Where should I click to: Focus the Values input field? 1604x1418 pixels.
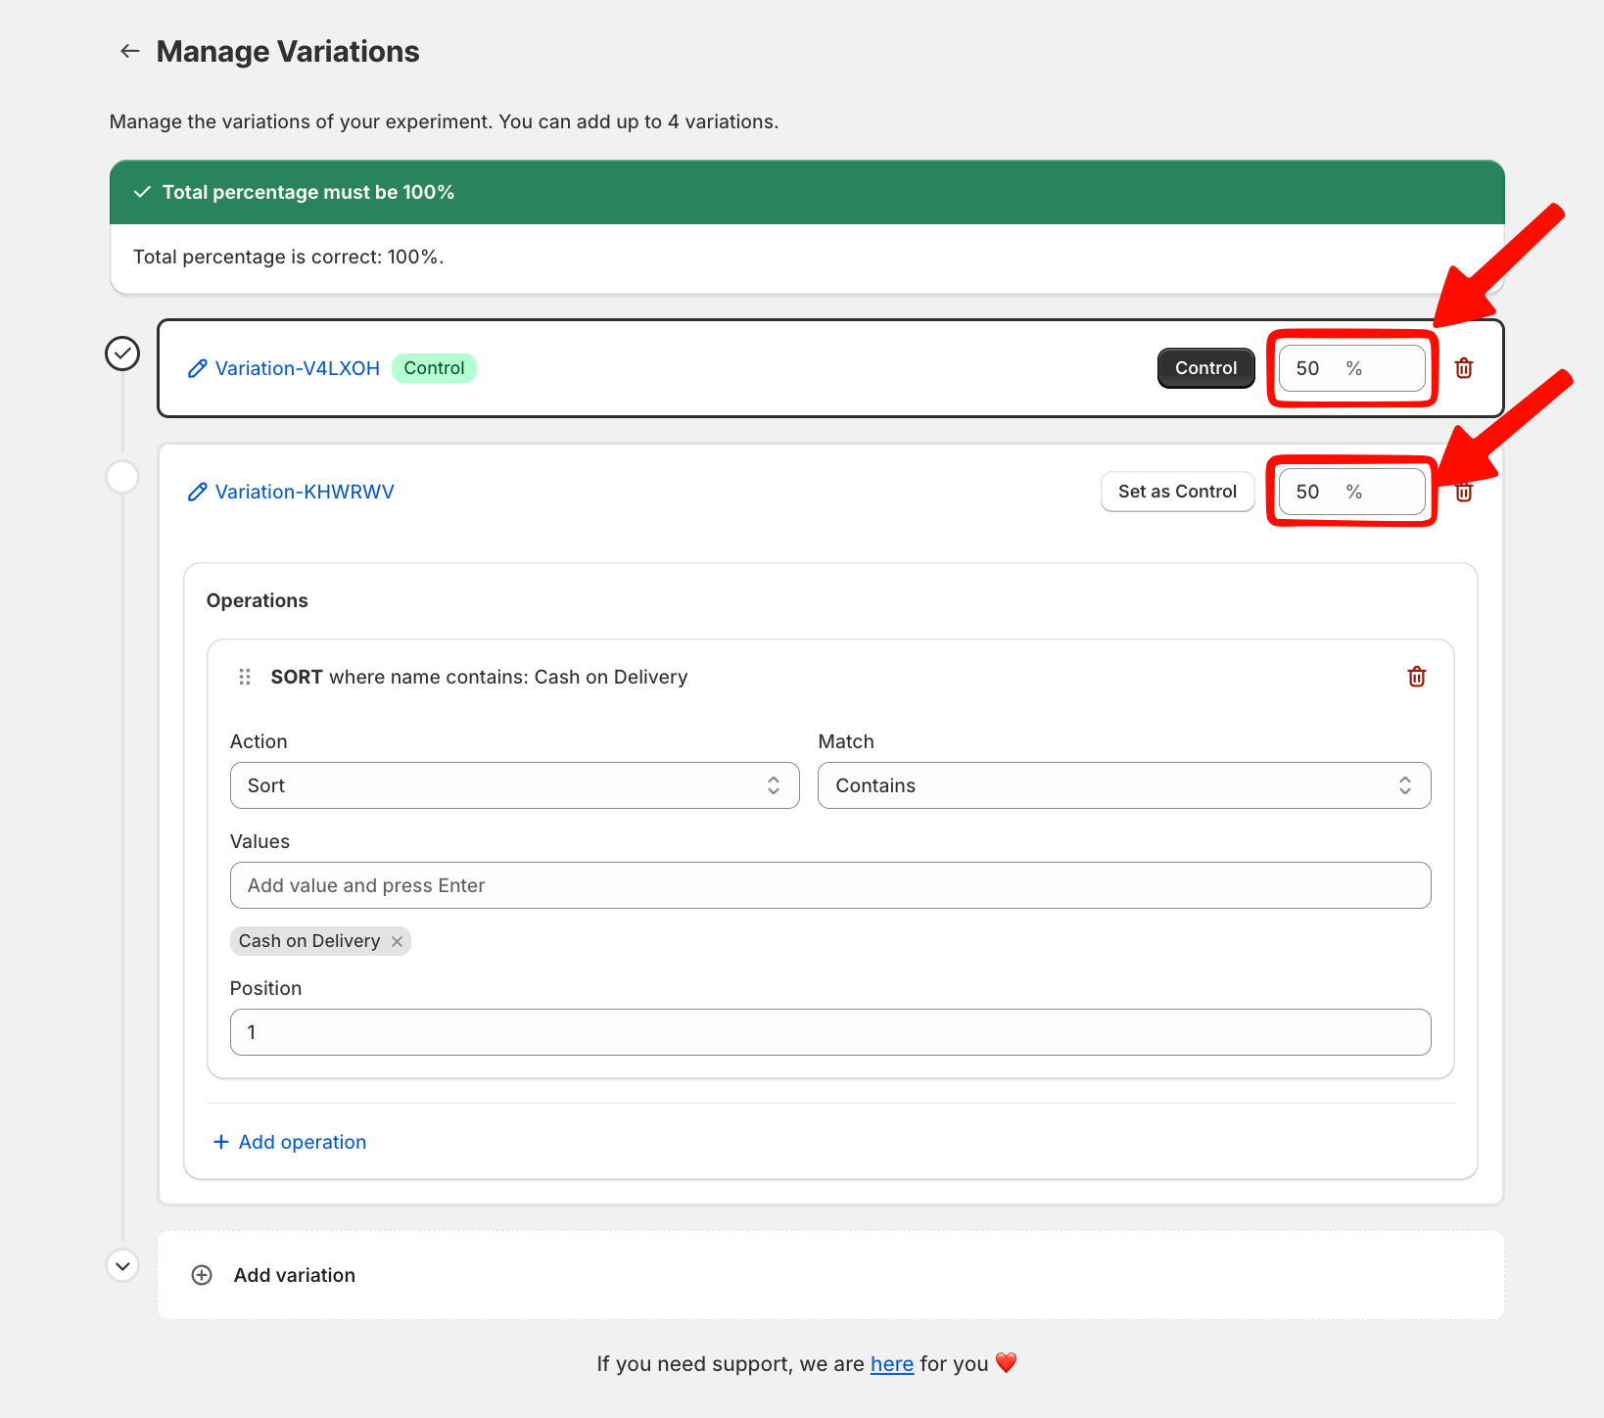(x=829, y=885)
